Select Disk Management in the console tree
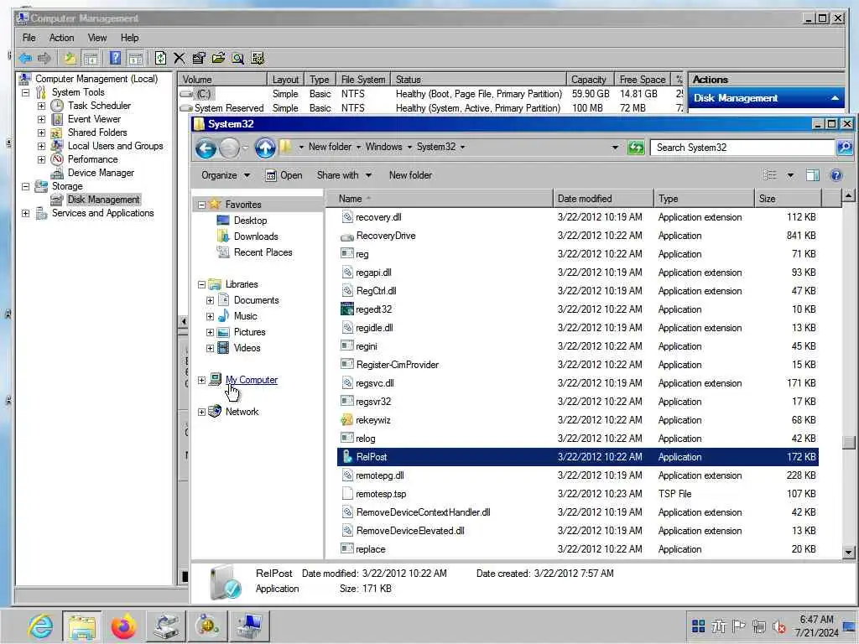 tap(103, 200)
